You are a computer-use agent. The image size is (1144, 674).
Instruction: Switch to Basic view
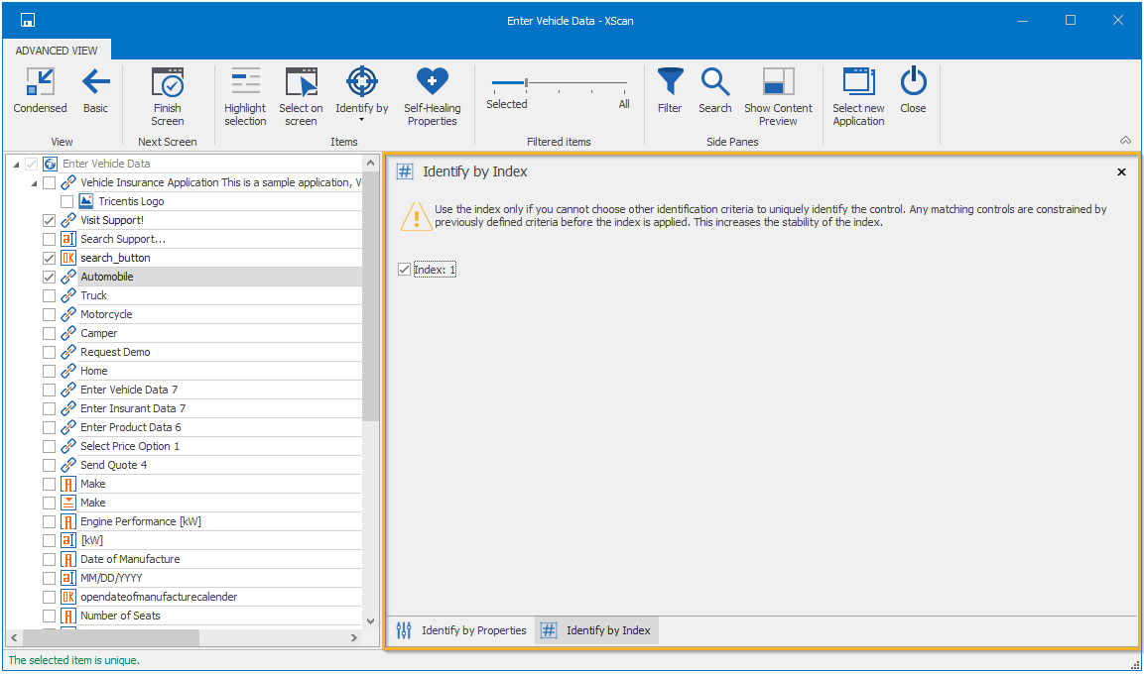(x=95, y=83)
